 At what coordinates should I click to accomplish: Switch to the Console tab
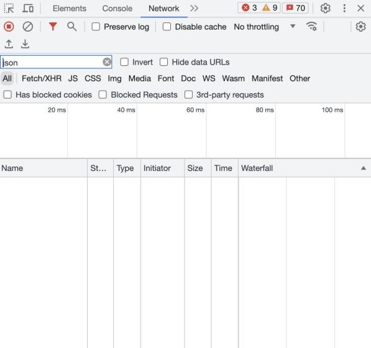(117, 9)
